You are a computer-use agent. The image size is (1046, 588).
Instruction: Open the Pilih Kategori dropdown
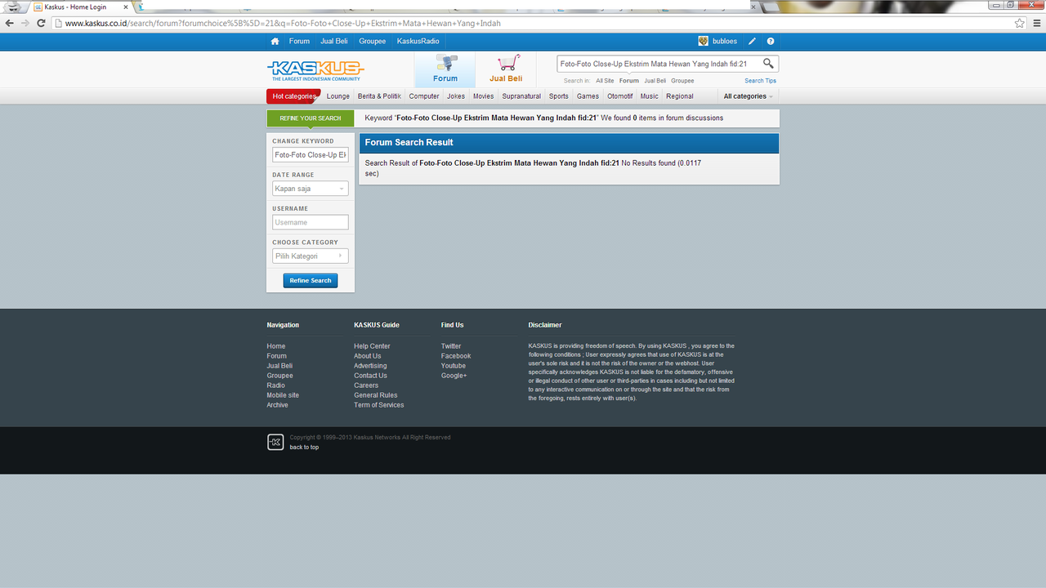(311, 256)
